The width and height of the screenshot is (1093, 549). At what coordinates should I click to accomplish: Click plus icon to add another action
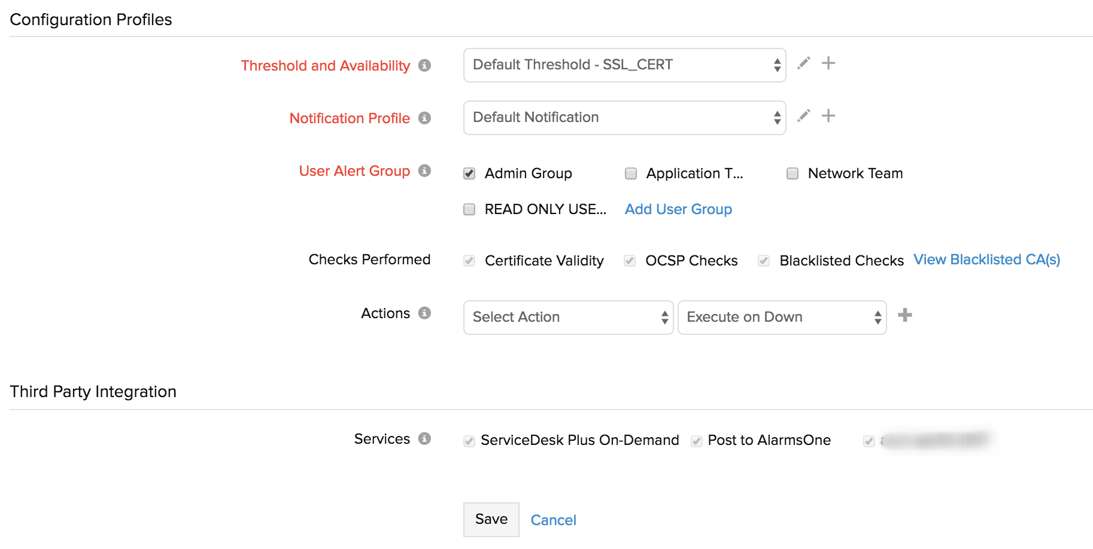(905, 315)
